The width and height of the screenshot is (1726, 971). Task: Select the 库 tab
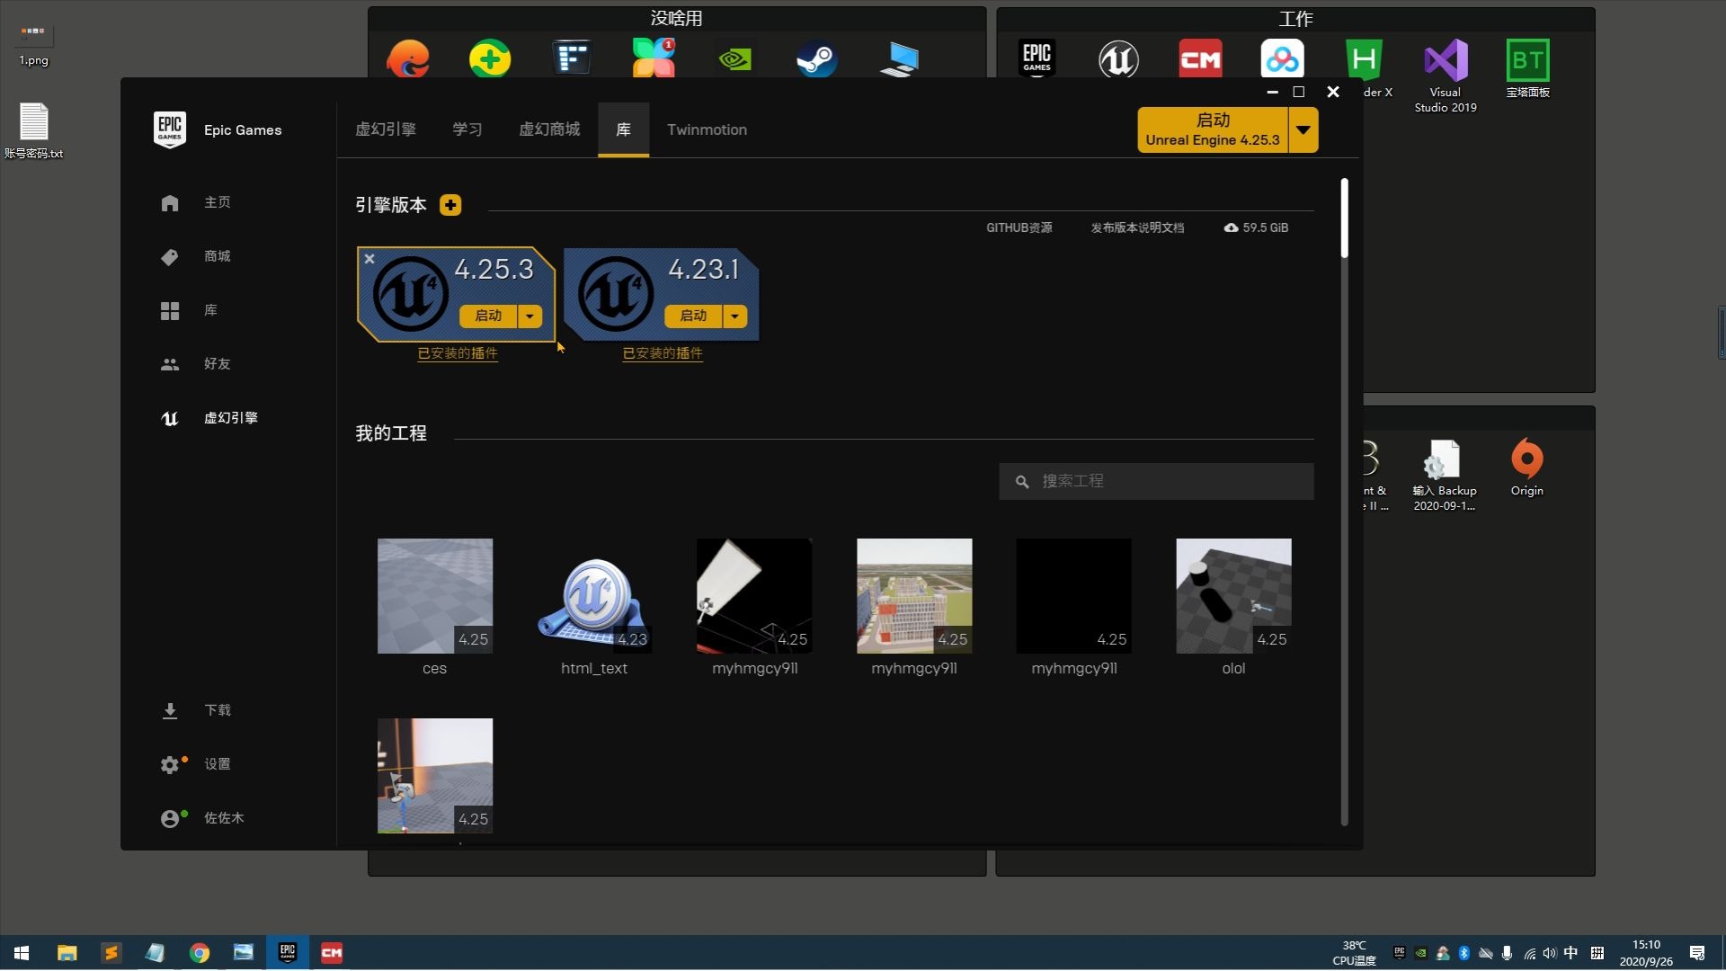623,129
